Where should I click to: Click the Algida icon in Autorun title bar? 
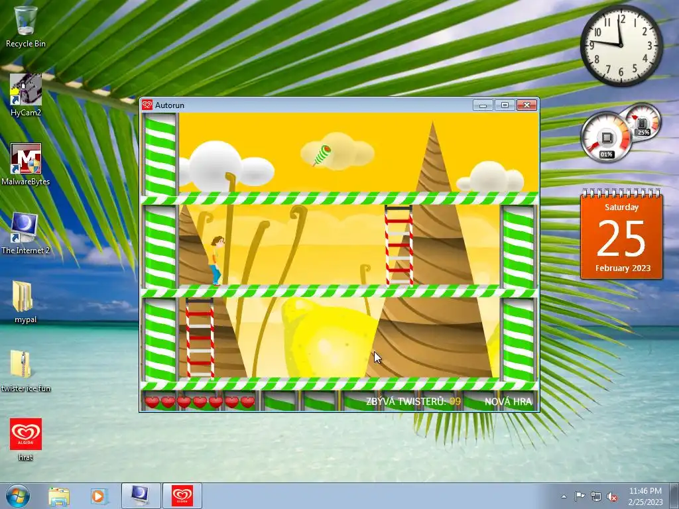147,105
